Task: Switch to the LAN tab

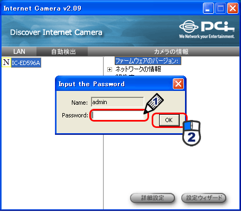Action: coord(19,52)
